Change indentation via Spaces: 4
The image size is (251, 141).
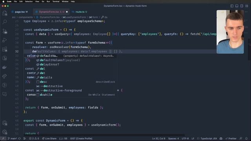point(173,138)
